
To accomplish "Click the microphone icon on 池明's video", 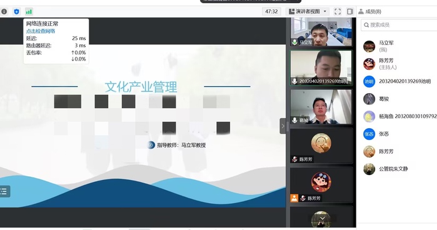I will point(294,81).
